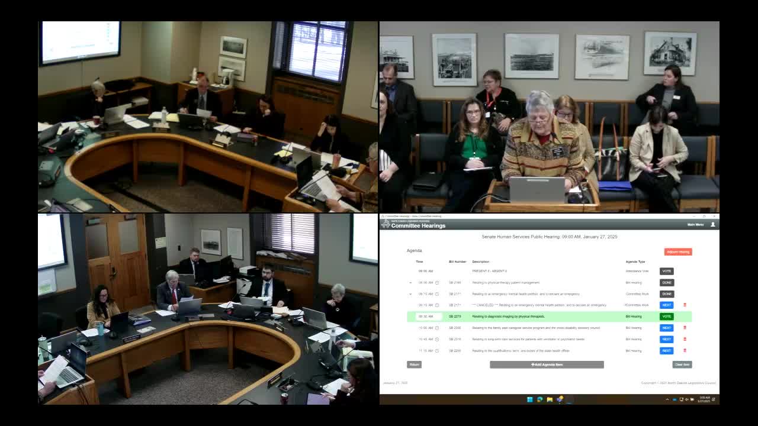Click the Return button under the agenda

[x=414, y=364]
